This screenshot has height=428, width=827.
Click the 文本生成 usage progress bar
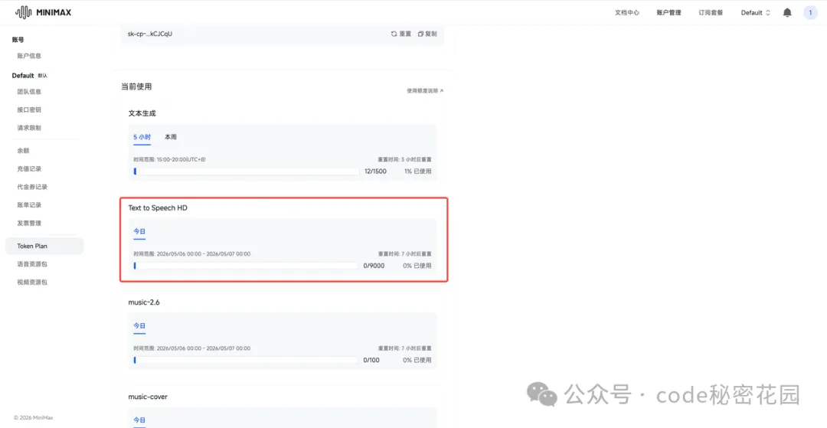pyautogui.click(x=247, y=172)
